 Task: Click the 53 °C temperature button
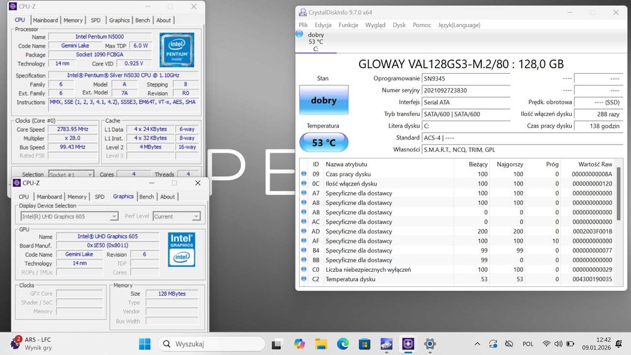pos(324,143)
